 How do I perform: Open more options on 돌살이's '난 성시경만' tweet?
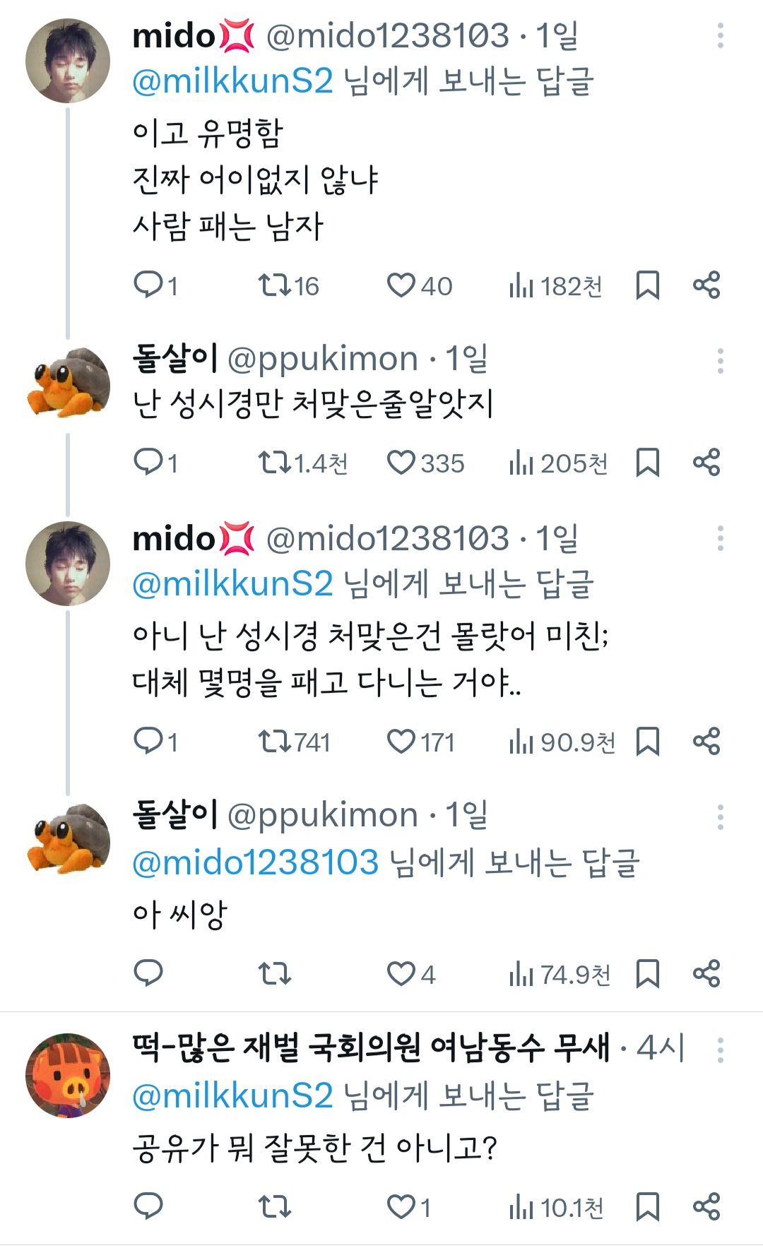tap(720, 361)
